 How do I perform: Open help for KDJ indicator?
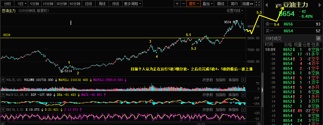[3, 110]
